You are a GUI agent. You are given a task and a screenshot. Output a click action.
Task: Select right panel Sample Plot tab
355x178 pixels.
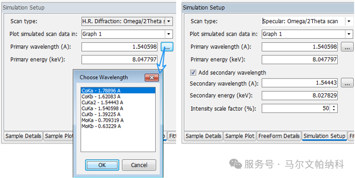click(x=240, y=136)
